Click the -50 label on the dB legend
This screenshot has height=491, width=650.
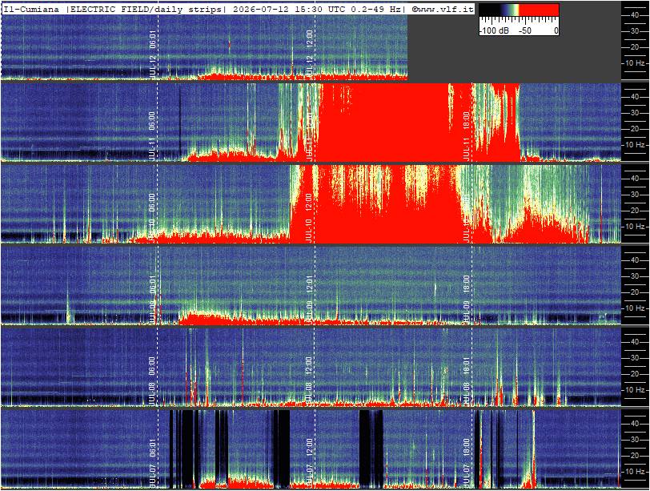point(525,30)
